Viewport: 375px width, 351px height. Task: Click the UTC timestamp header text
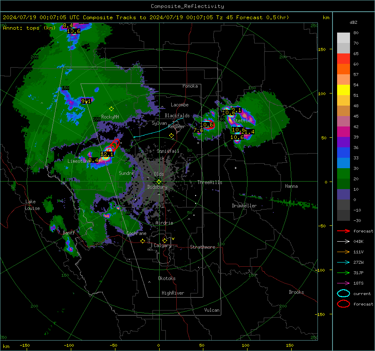click(x=41, y=18)
